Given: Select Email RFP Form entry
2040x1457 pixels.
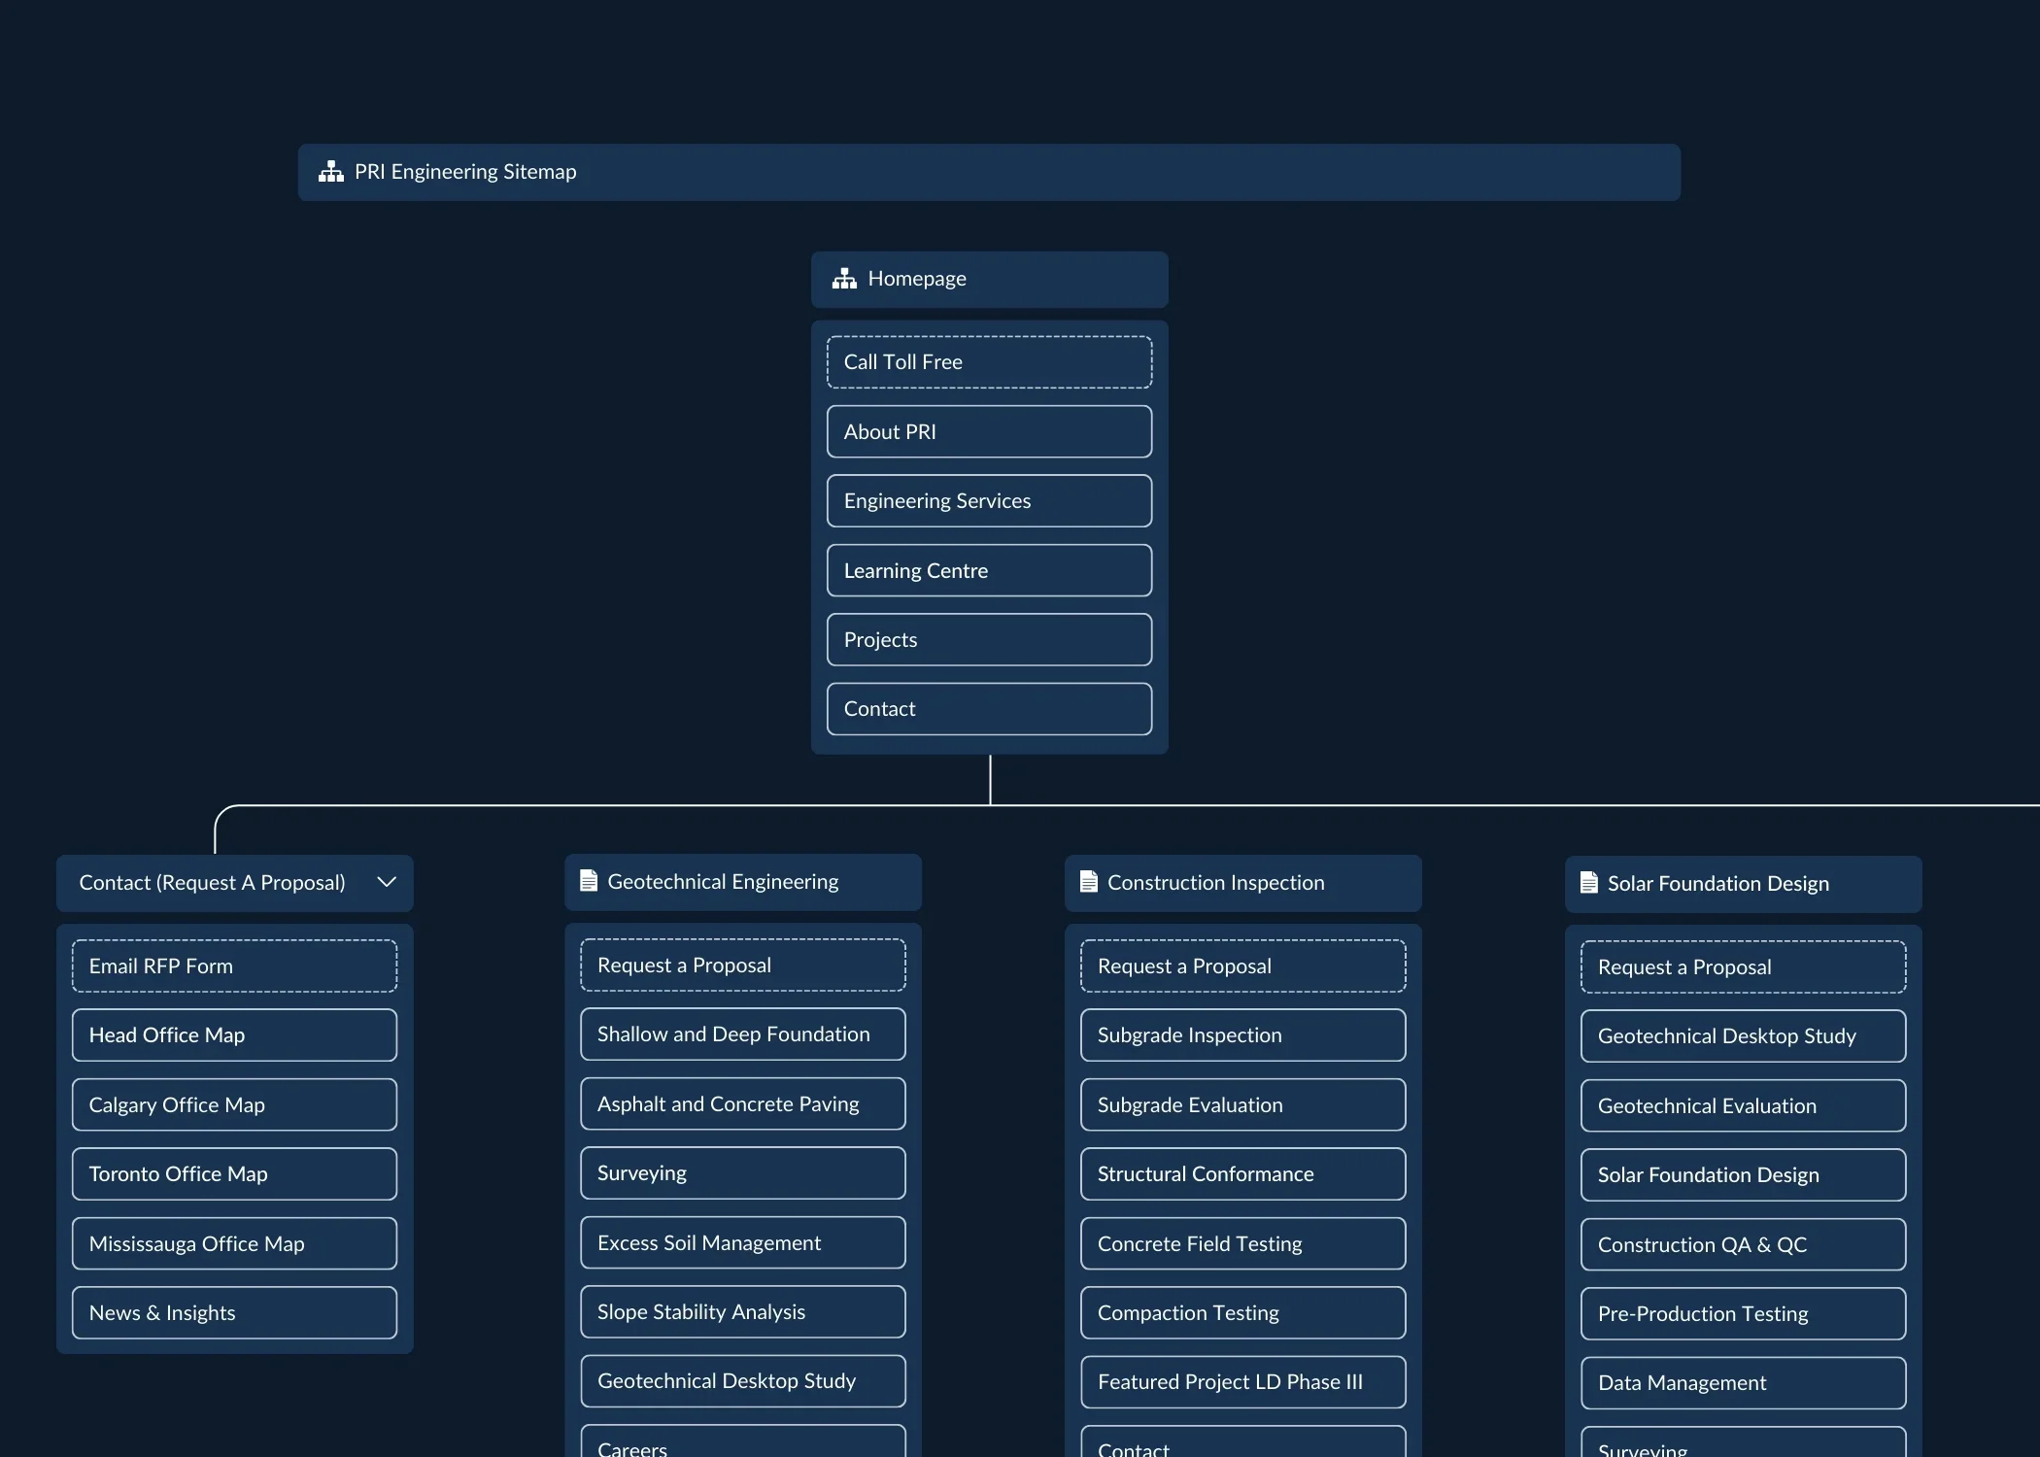Looking at the screenshot, I should (x=234, y=966).
